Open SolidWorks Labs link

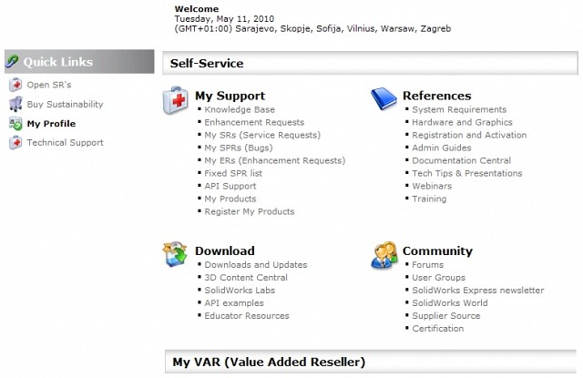click(x=240, y=291)
